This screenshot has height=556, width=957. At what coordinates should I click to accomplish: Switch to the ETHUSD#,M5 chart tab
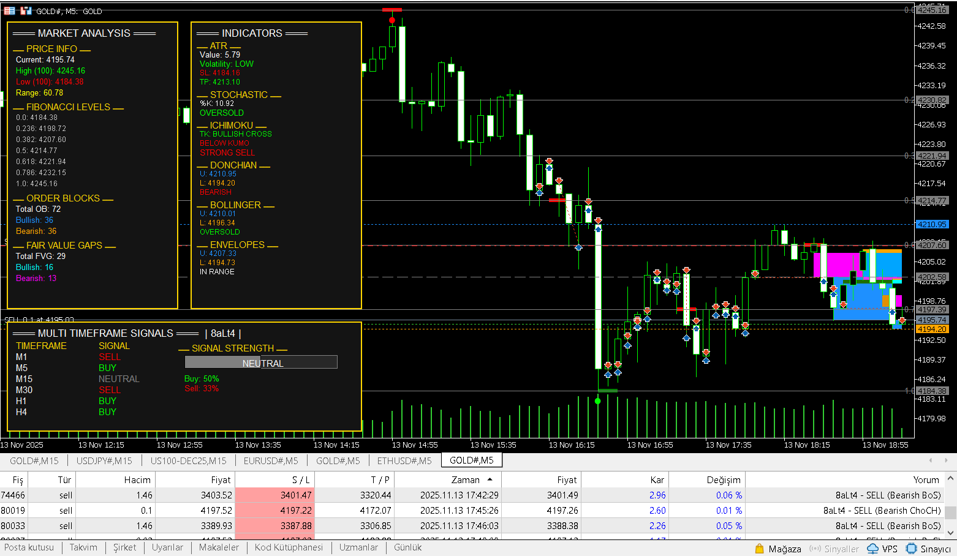(x=404, y=460)
